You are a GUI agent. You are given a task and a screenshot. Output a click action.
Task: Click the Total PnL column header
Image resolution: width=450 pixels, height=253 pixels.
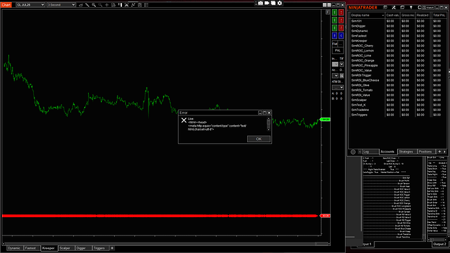coord(439,15)
